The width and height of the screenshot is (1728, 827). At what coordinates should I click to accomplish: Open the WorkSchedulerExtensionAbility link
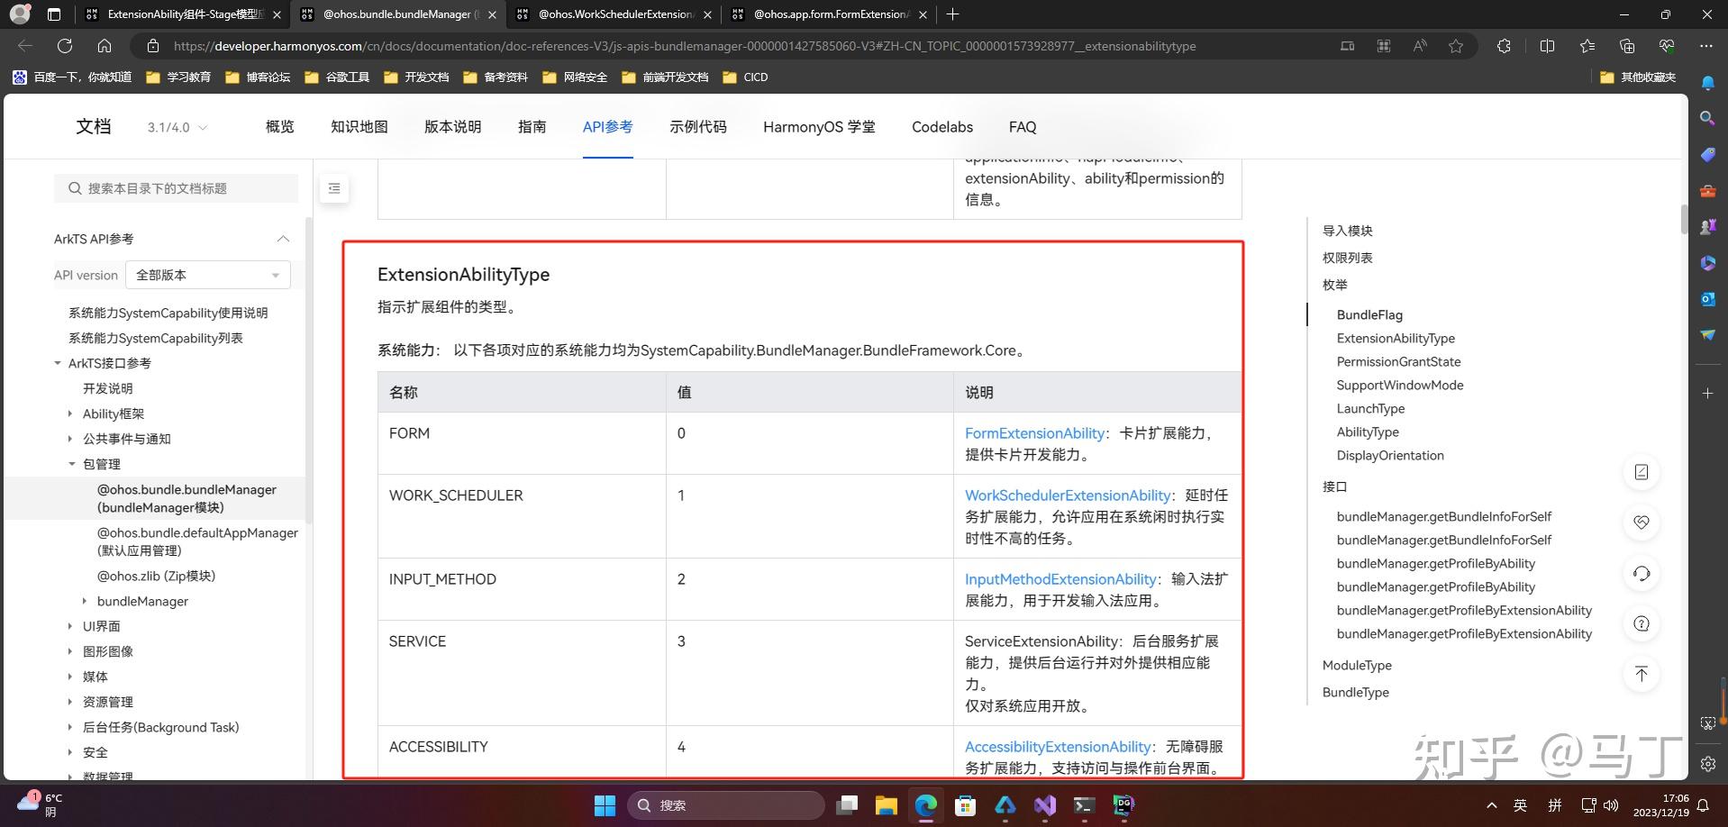pos(1067,495)
